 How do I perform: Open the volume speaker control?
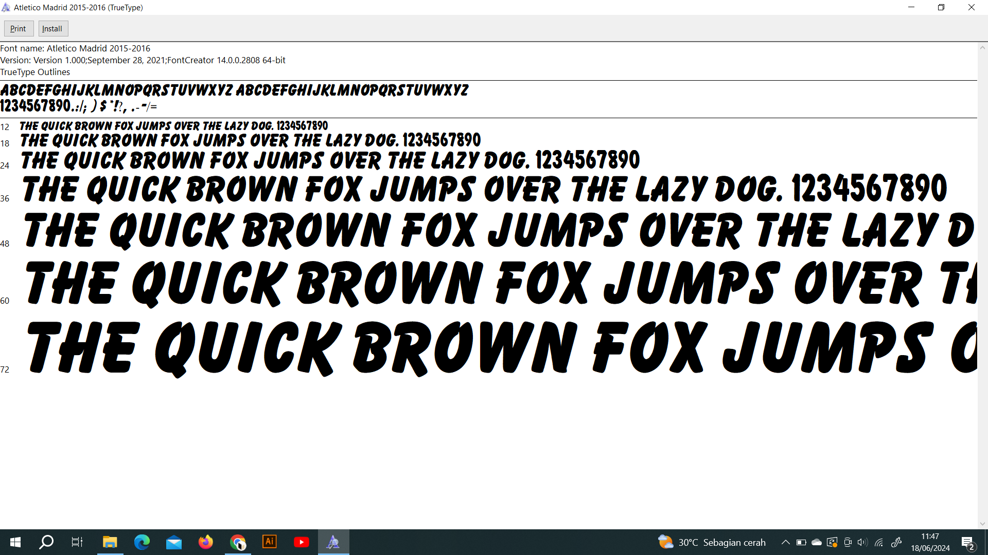click(x=862, y=542)
